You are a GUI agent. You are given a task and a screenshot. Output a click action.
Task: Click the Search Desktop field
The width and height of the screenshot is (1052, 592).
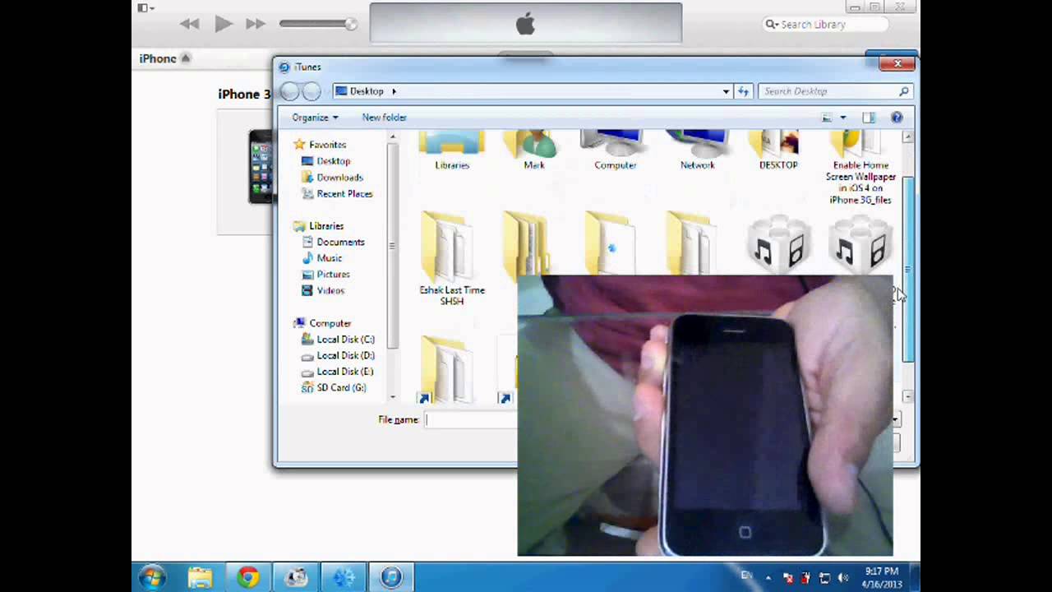[835, 91]
